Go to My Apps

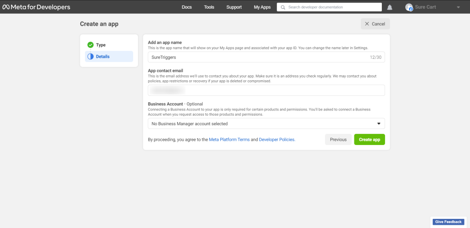[x=262, y=7]
